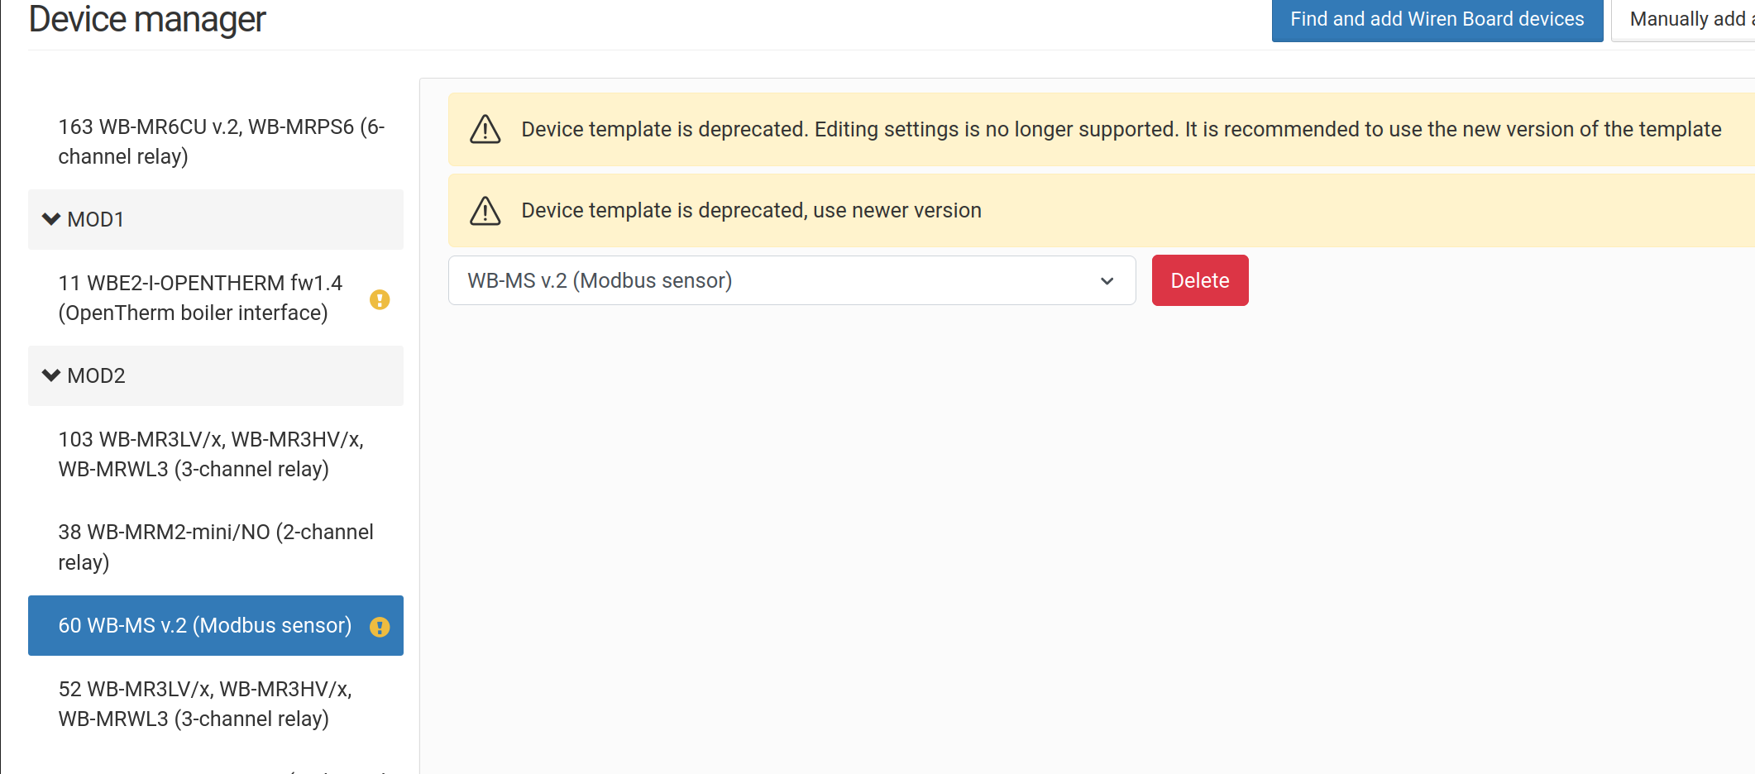Select 38 WB-MRM2-mini/NO 2-channel relay

pos(215,547)
